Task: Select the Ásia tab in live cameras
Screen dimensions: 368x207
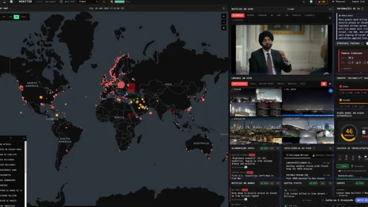Action: [x=303, y=84]
